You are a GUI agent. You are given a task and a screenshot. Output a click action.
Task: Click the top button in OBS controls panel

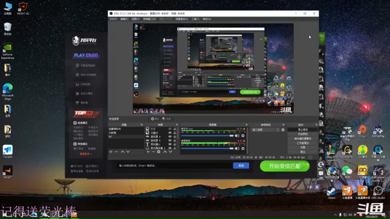coord(303,129)
